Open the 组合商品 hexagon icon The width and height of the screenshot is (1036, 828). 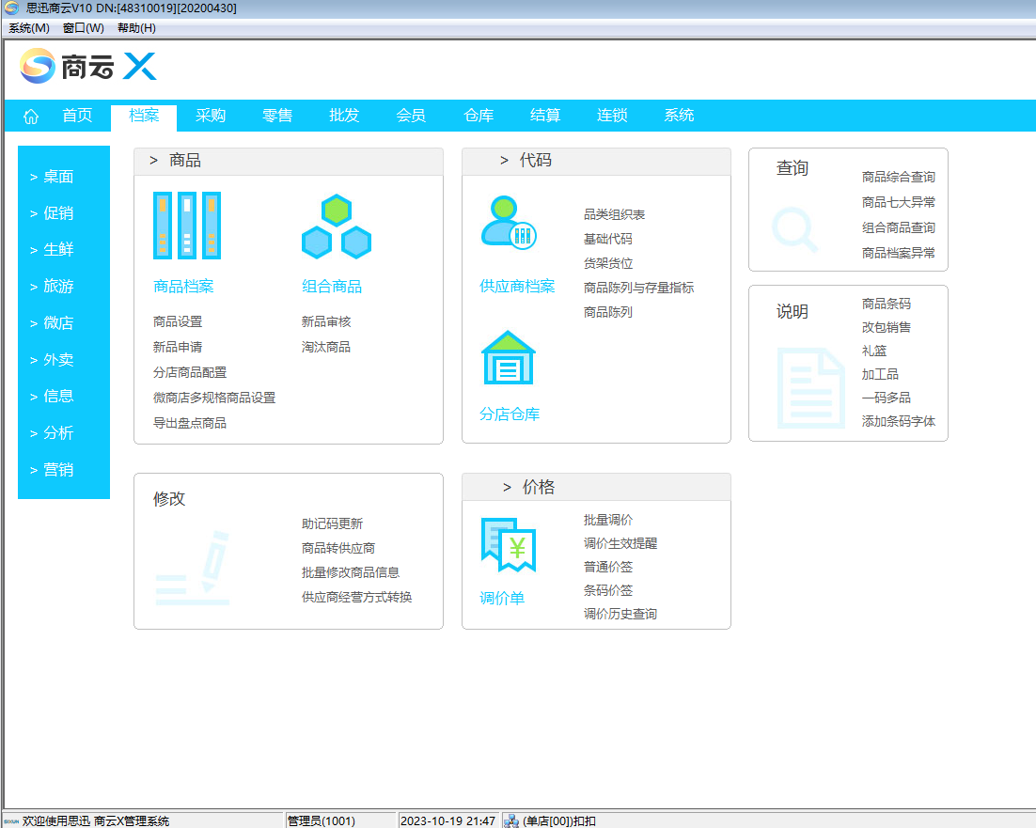tap(337, 227)
